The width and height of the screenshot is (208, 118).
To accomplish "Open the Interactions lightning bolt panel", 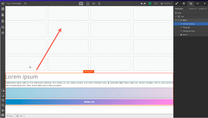I will point(204,3).
